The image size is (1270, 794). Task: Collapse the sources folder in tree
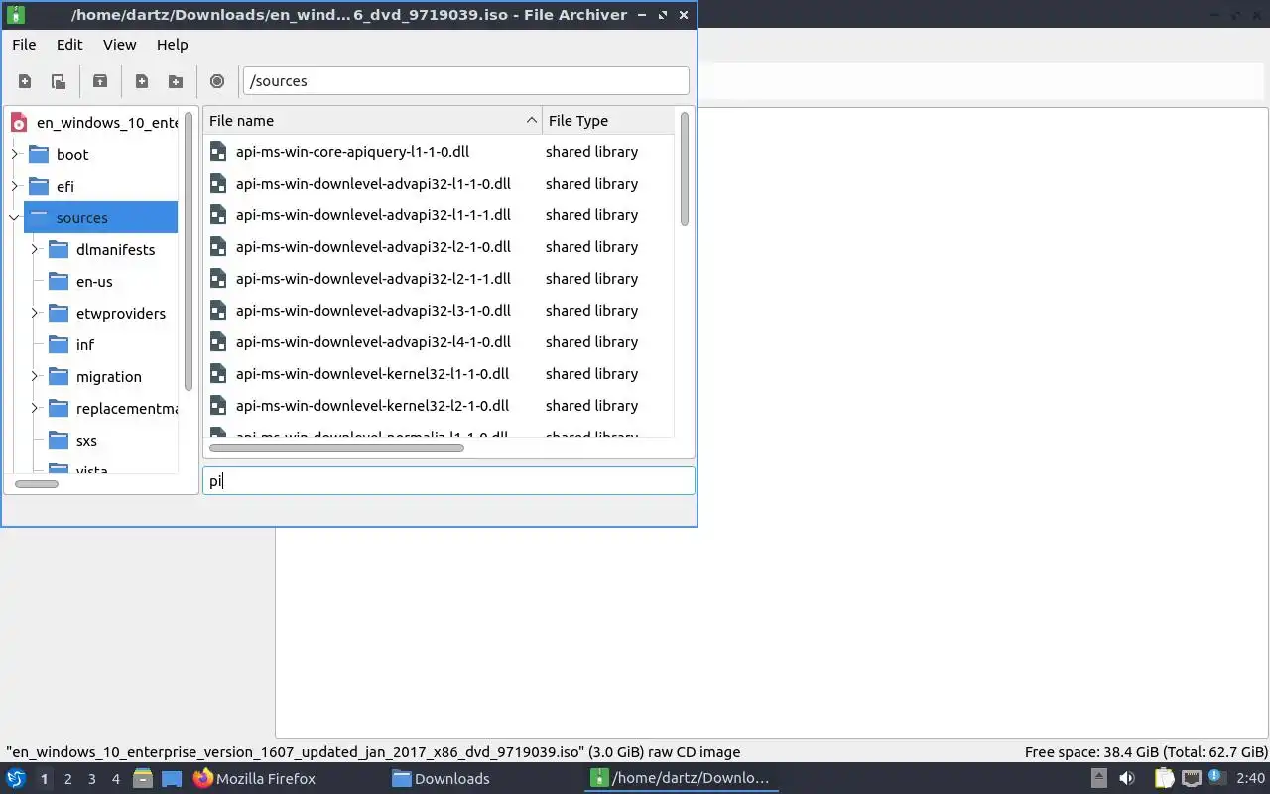(x=15, y=218)
